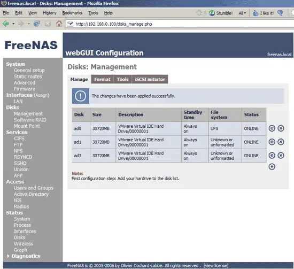Image resolution: width=294 pixels, height=269 pixels.
Task: Click the page icon in the address bar
Action: coord(71,24)
